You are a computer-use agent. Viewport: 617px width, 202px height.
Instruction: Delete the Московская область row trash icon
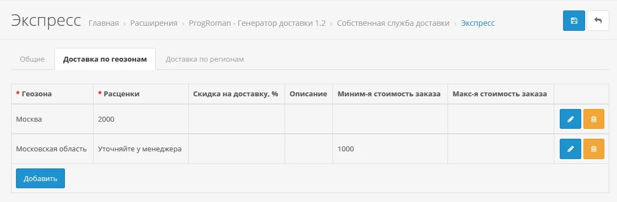pyautogui.click(x=594, y=149)
